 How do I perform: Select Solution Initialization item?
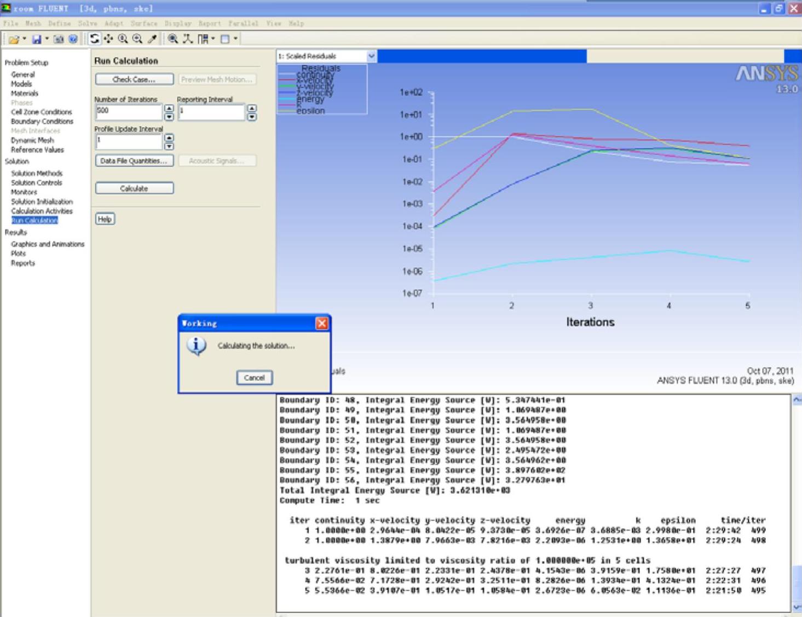pyautogui.click(x=42, y=201)
